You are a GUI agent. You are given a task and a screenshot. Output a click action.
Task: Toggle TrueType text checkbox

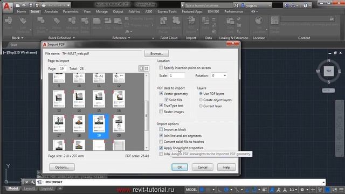161,106
